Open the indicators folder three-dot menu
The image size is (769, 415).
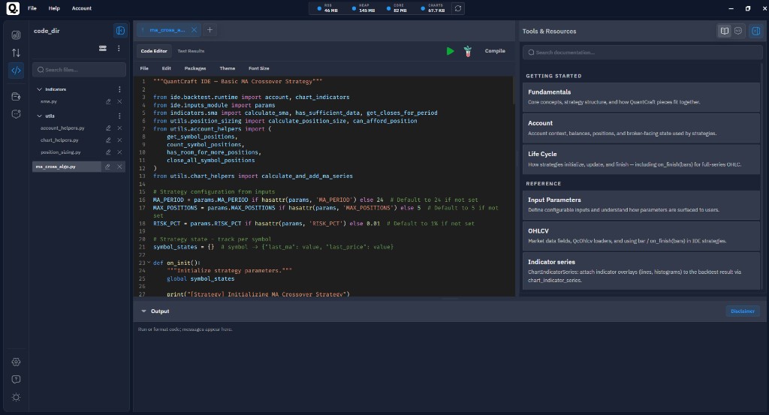click(119, 89)
